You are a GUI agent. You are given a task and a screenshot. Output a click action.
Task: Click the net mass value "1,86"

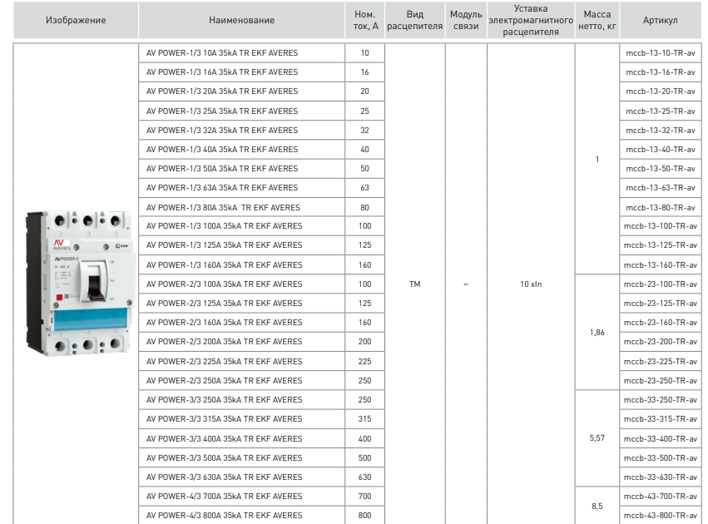pyautogui.click(x=597, y=333)
